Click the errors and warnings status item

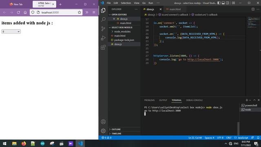(x=106, y=138)
